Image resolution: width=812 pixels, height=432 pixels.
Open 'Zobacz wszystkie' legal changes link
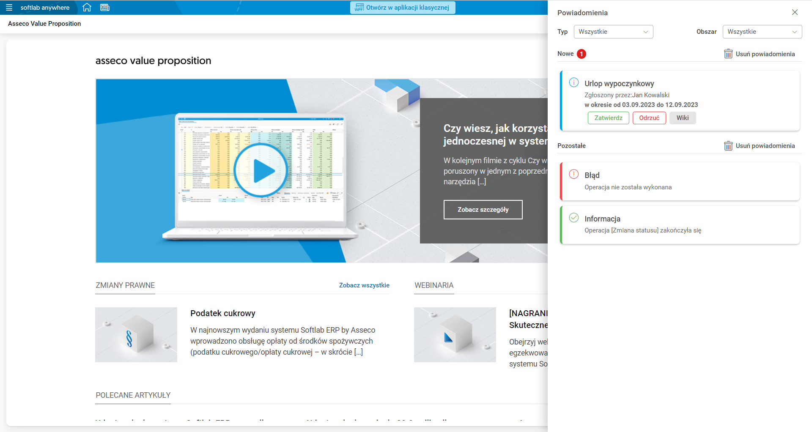pos(364,285)
